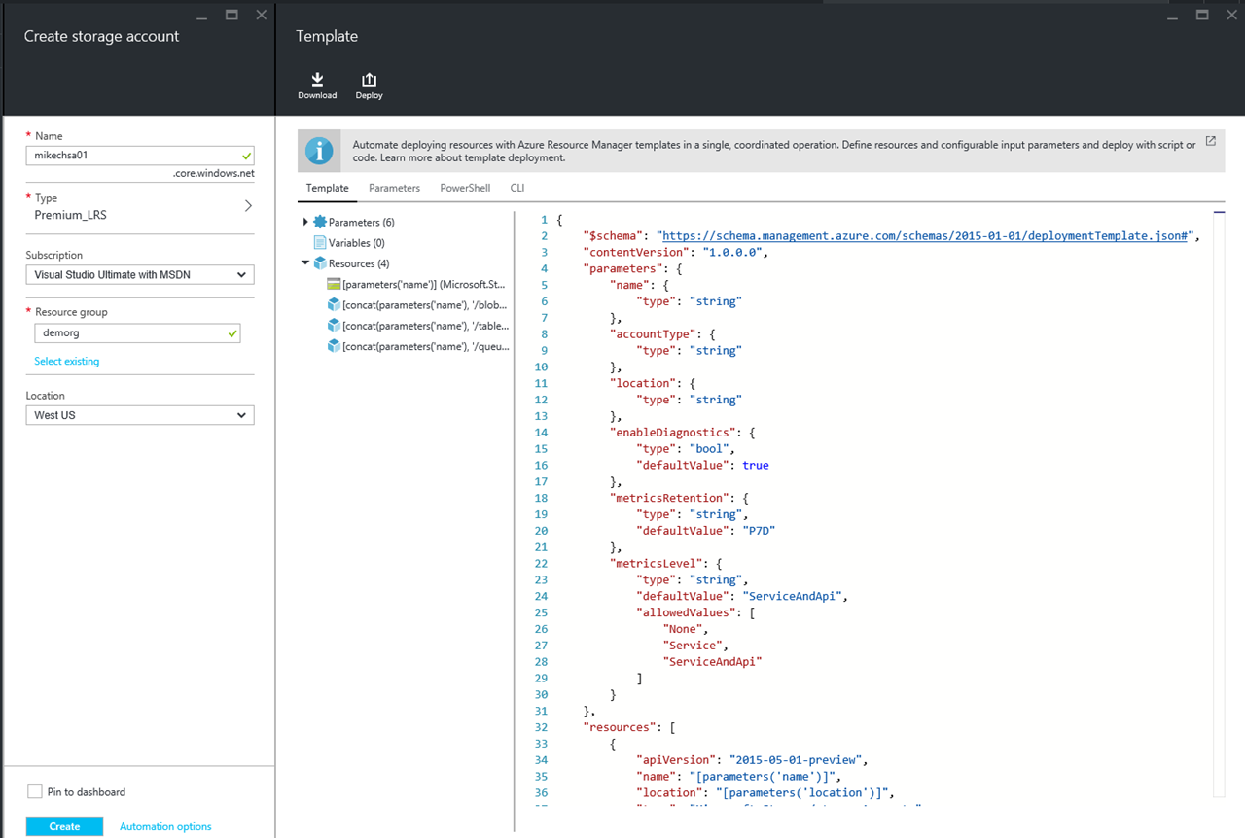Click the Variables (0) tree row

click(x=349, y=243)
